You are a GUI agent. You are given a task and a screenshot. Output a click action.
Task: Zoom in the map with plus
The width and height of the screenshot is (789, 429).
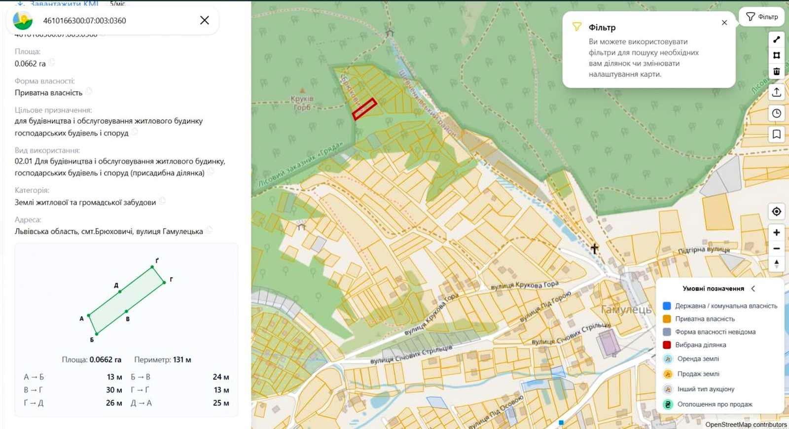tap(776, 232)
